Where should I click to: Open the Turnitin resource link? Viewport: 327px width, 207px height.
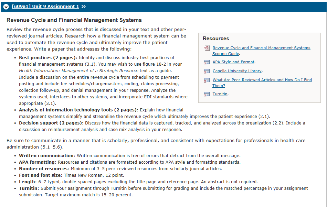220,94
